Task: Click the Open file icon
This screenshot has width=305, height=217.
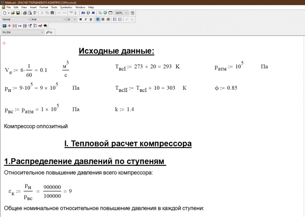Action: [x=12, y=13]
